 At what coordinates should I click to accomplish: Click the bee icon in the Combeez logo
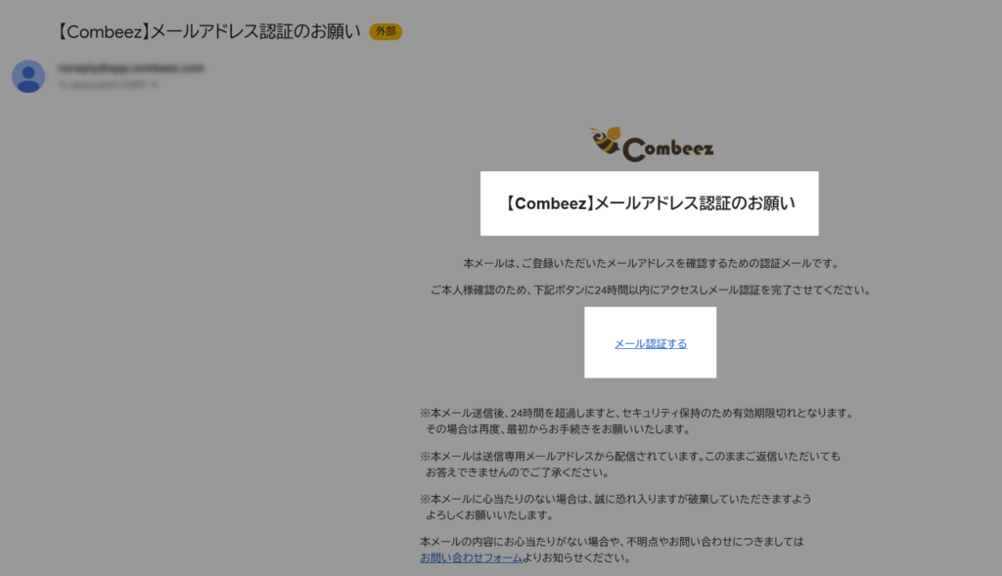coord(605,143)
